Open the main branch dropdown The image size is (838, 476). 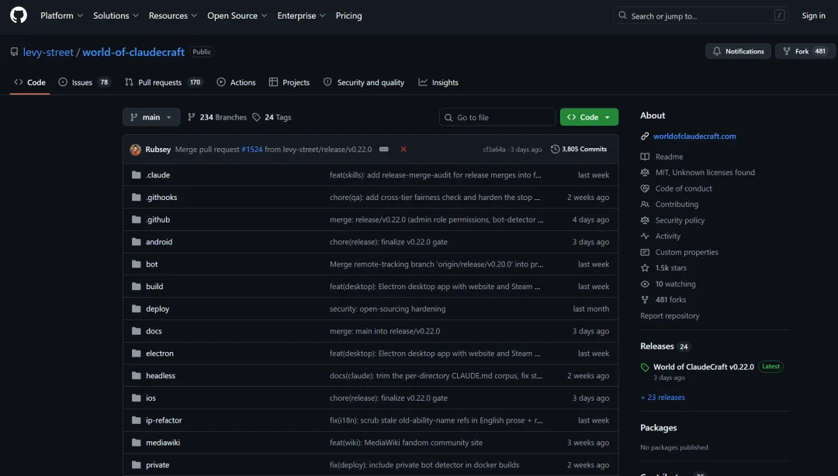(x=151, y=117)
